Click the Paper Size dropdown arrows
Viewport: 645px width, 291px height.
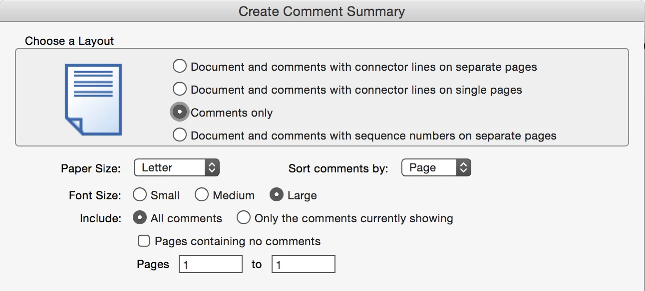212,168
